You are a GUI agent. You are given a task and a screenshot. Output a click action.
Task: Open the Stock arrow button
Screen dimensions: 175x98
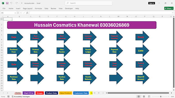(142, 37)
